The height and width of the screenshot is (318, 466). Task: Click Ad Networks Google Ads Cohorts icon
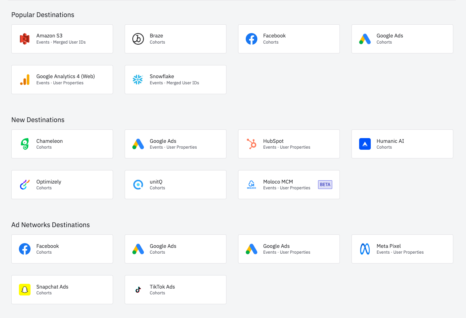[x=138, y=249]
